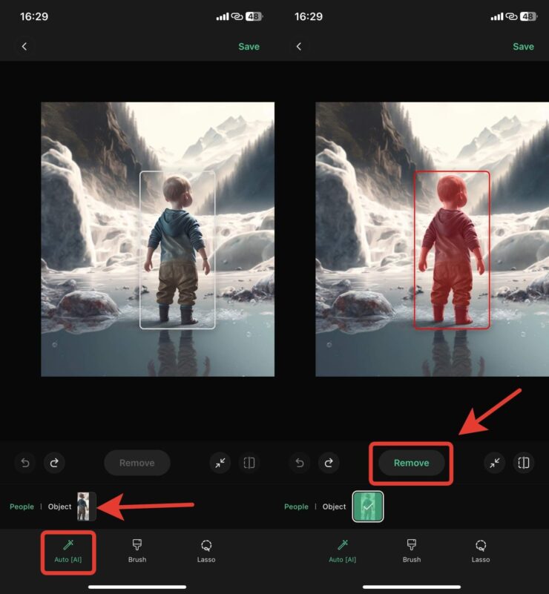The width and height of the screenshot is (549, 594).
Task: Select Auto [AI] tool on left screen
Action: [68, 551]
